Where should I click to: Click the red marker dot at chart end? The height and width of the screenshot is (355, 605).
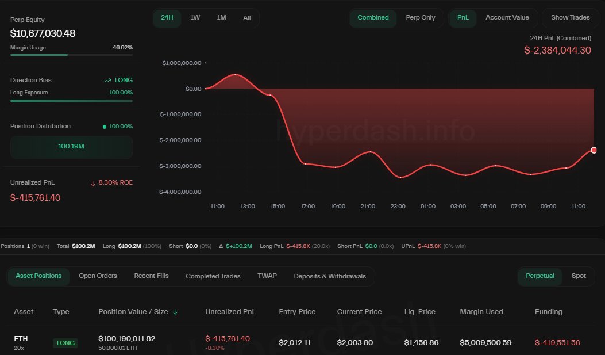coord(594,150)
